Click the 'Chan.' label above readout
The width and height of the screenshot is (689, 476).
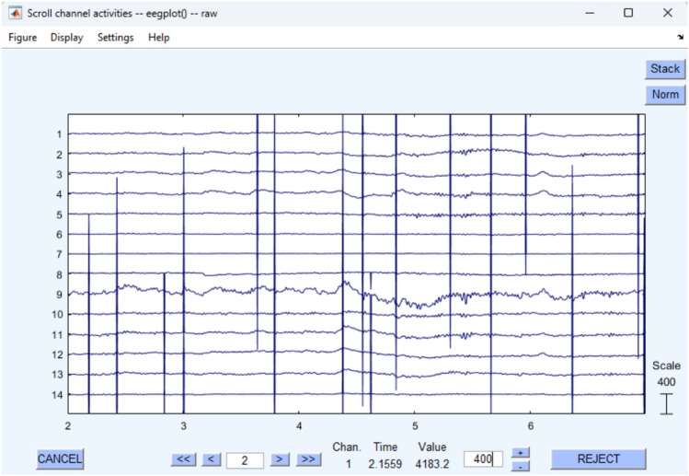pos(347,447)
